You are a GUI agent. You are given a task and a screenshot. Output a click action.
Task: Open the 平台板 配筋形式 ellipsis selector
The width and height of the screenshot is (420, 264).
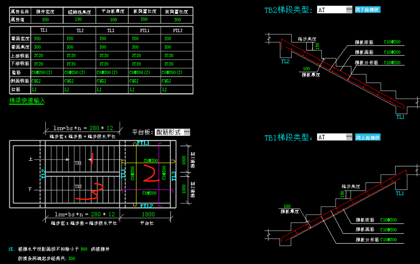(187, 132)
